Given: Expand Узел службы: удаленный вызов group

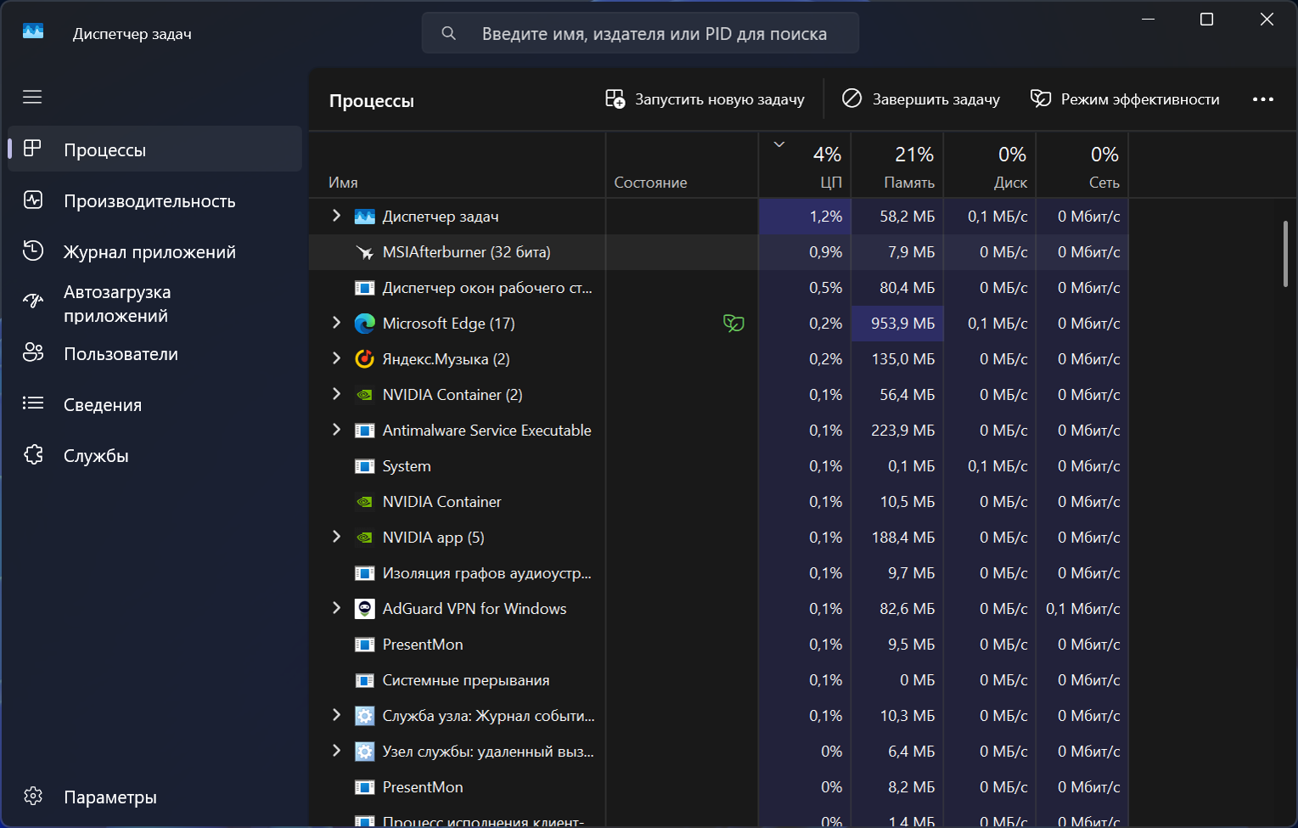Looking at the screenshot, I should (336, 751).
